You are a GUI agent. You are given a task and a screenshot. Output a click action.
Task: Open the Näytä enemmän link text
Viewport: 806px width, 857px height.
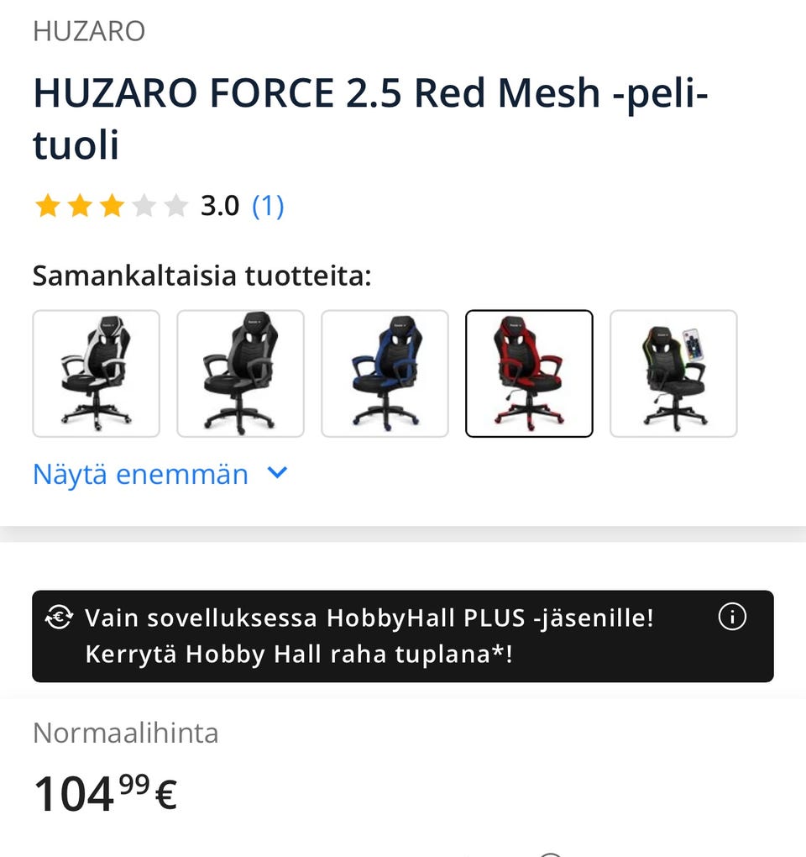[140, 474]
